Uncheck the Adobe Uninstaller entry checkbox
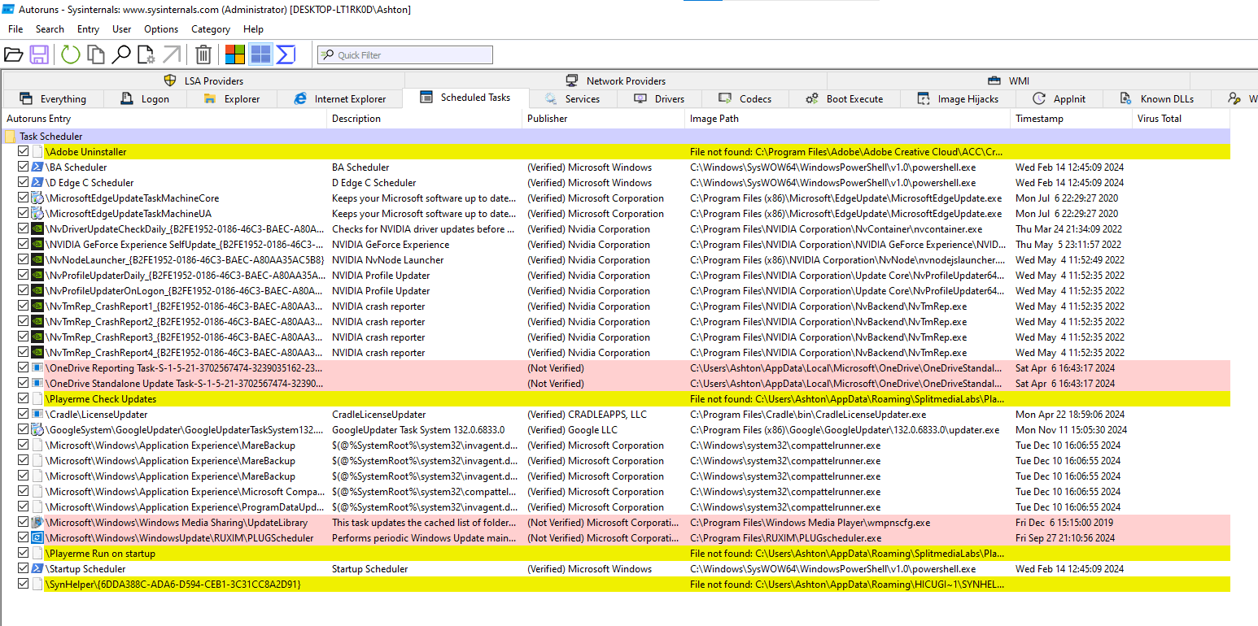1258x626 pixels. (x=23, y=152)
